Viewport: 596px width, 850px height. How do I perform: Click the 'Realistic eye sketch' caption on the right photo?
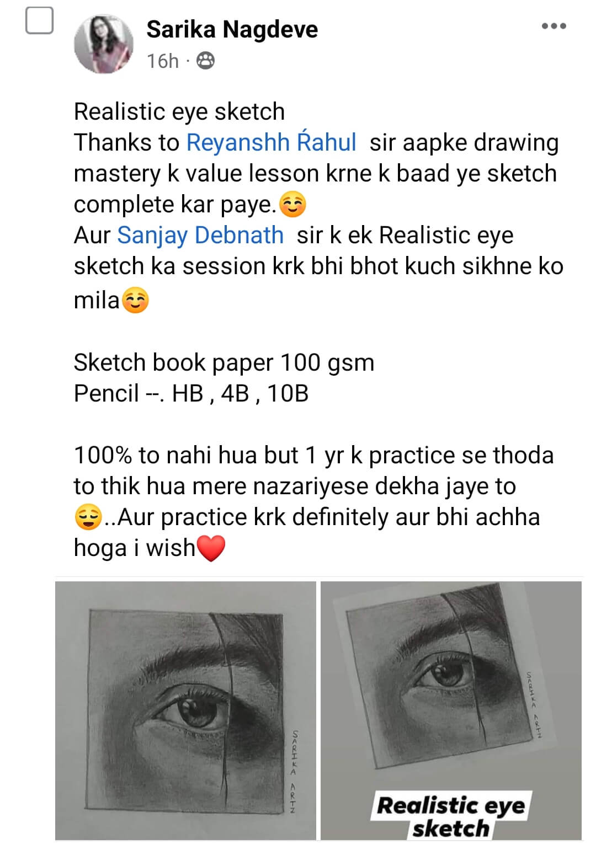coord(451,817)
